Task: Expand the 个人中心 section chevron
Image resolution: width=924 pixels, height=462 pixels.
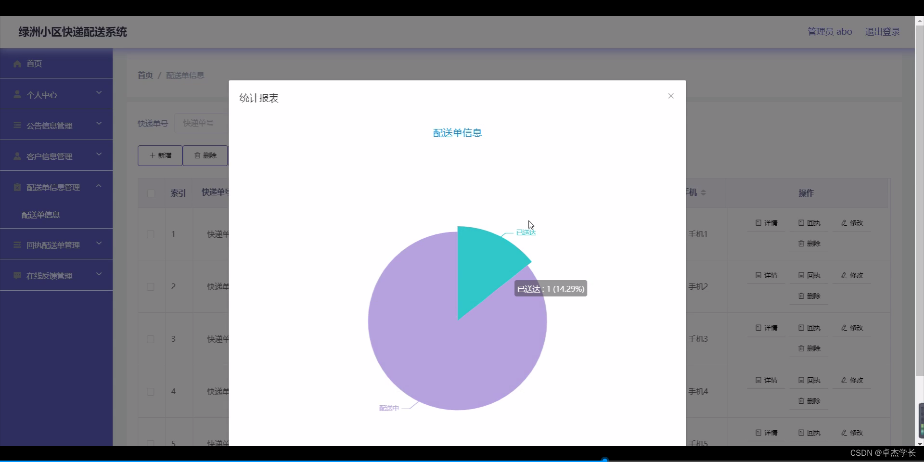Action: (99, 93)
